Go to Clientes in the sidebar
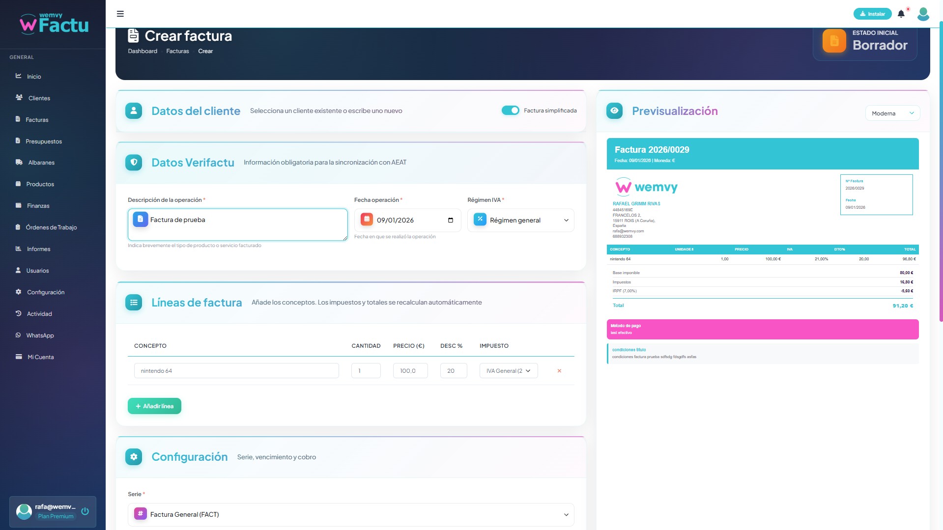 point(39,98)
